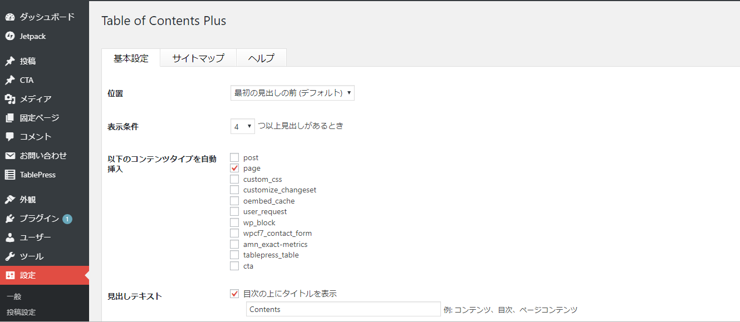The height and width of the screenshot is (322, 740).
Task: Click the pushpin icon next to 投稿
Action: tap(10, 61)
